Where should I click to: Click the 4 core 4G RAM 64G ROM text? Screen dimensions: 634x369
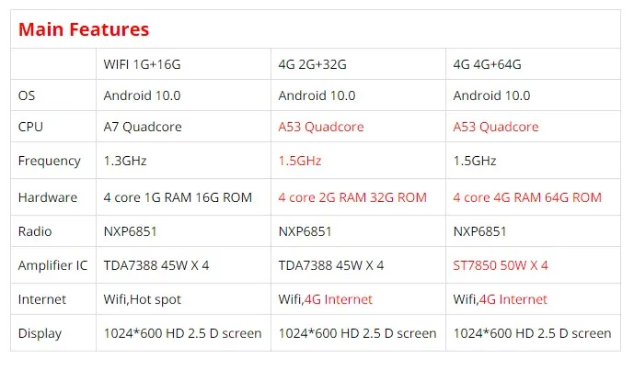click(527, 197)
